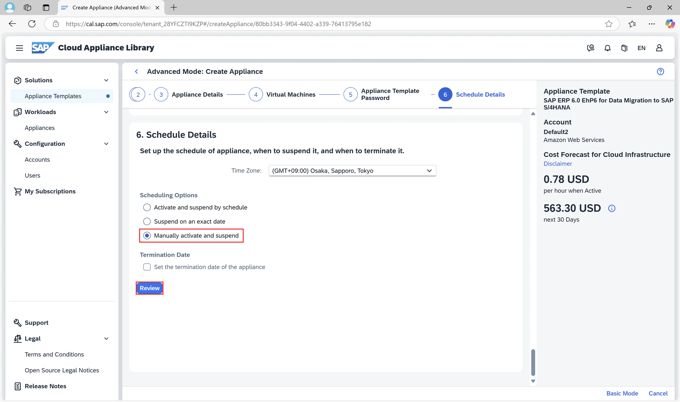Click the Review button
The image size is (680, 402).
click(149, 288)
